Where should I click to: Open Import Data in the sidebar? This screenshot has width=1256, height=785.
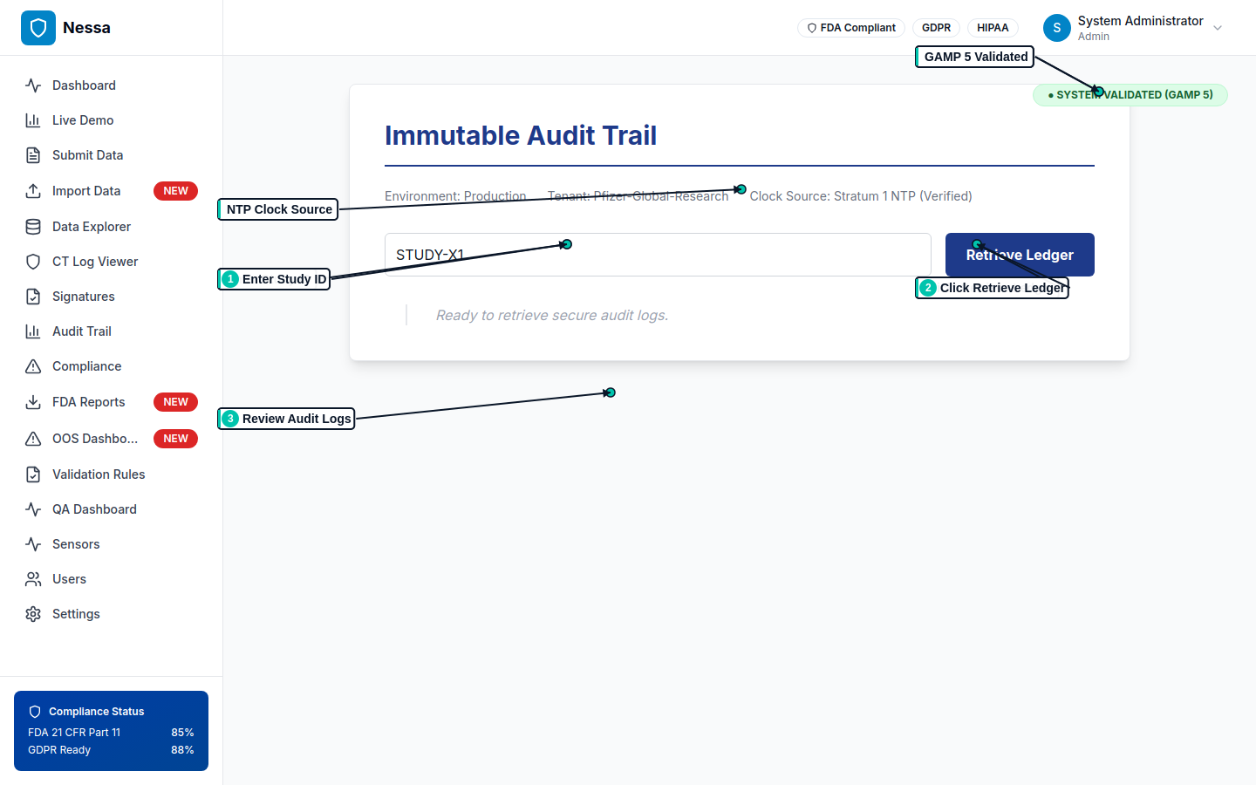[86, 191]
